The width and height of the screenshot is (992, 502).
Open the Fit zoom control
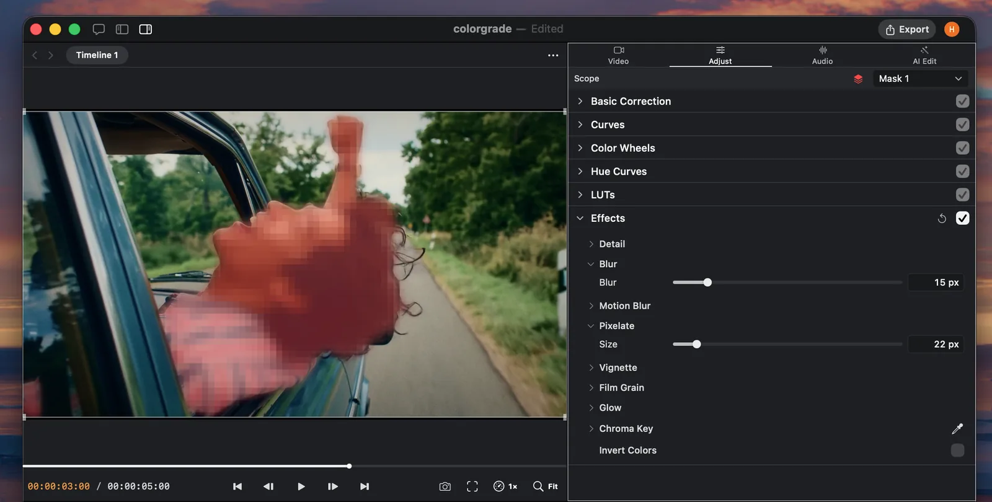click(546, 487)
